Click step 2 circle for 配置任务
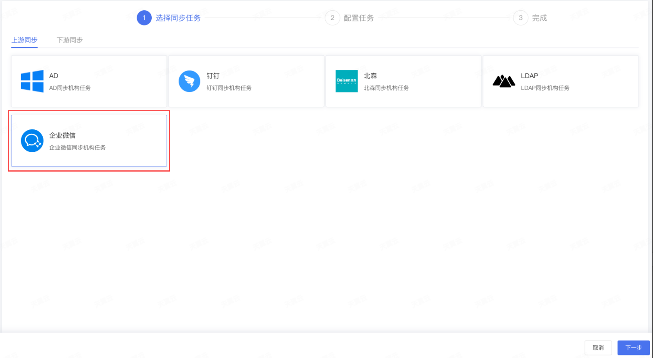 (332, 18)
